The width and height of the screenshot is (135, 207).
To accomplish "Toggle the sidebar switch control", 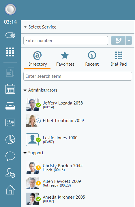I will (10, 35).
